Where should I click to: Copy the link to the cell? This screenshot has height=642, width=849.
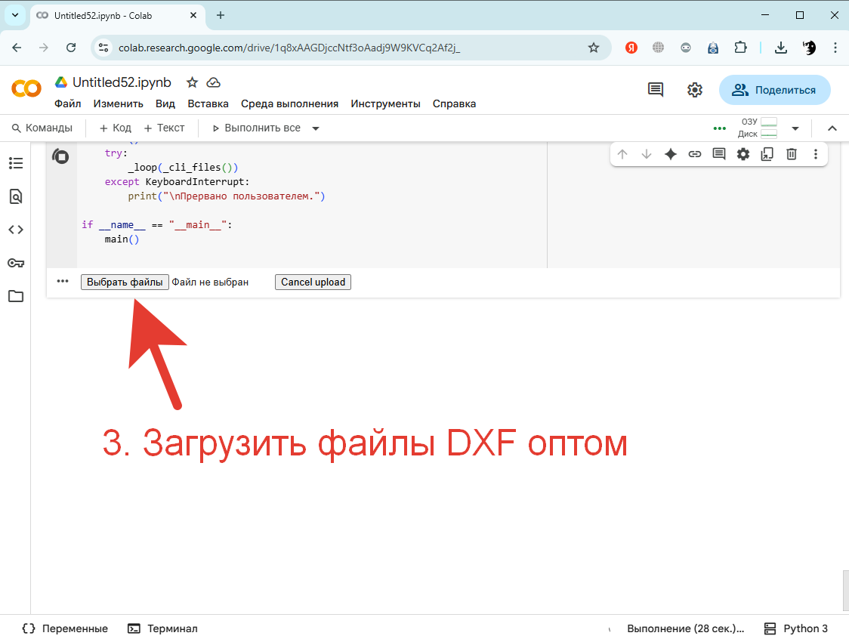695,154
